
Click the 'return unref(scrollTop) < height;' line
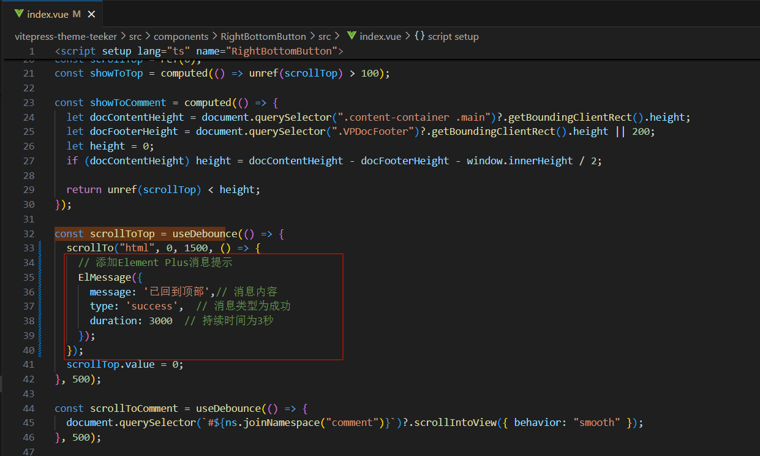pyautogui.click(x=164, y=189)
